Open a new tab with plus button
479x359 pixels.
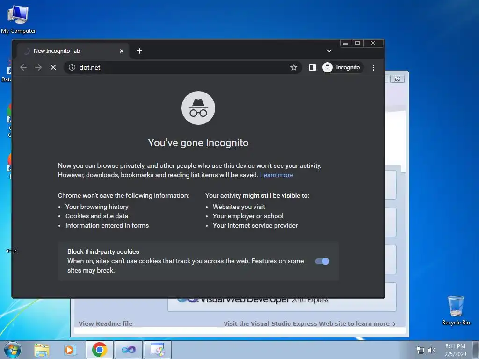coord(139,51)
